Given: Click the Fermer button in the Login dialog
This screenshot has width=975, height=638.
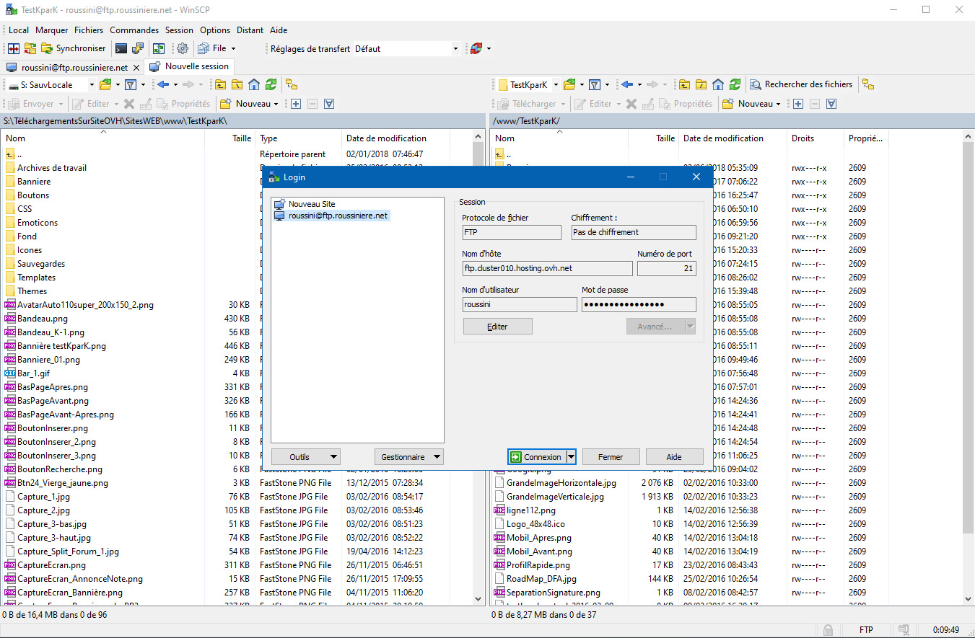Looking at the screenshot, I should click(x=611, y=456).
